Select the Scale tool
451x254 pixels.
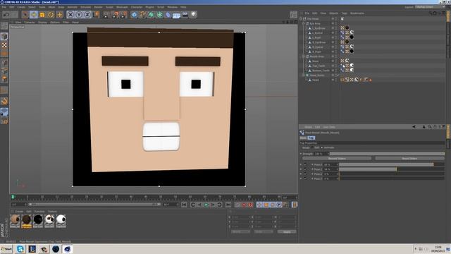tap(42, 14)
